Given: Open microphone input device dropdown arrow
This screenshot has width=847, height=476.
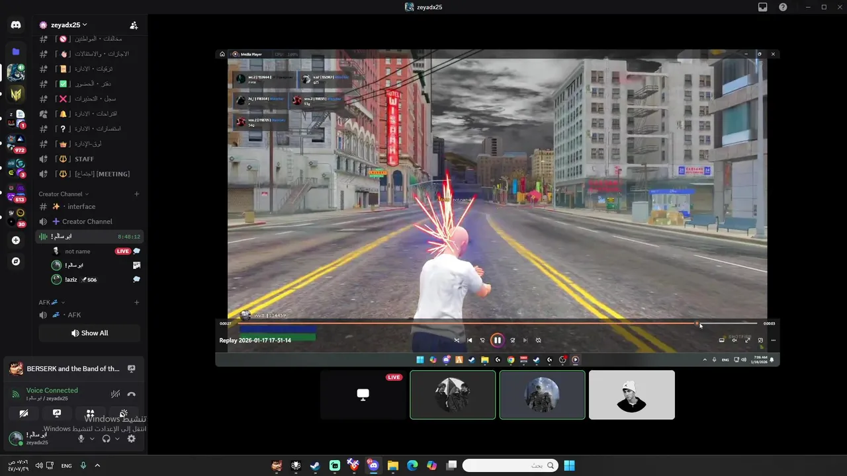Looking at the screenshot, I should tap(92, 438).
